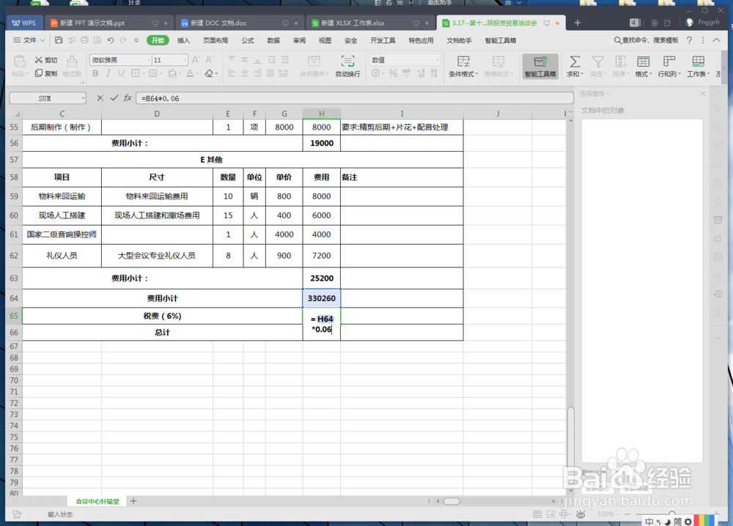Viewport: 733px width, 526px height.
Task: Open conditional formatting (条件格式)
Action: pos(463,66)
